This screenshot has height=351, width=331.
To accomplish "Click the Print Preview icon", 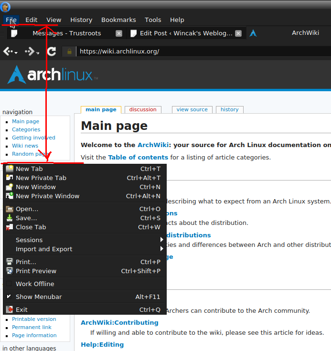I will (x=10, y=271).
